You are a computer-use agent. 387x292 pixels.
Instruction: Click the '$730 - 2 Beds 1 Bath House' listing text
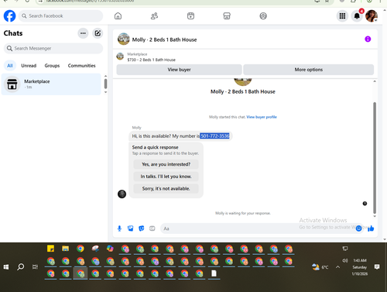151,60
